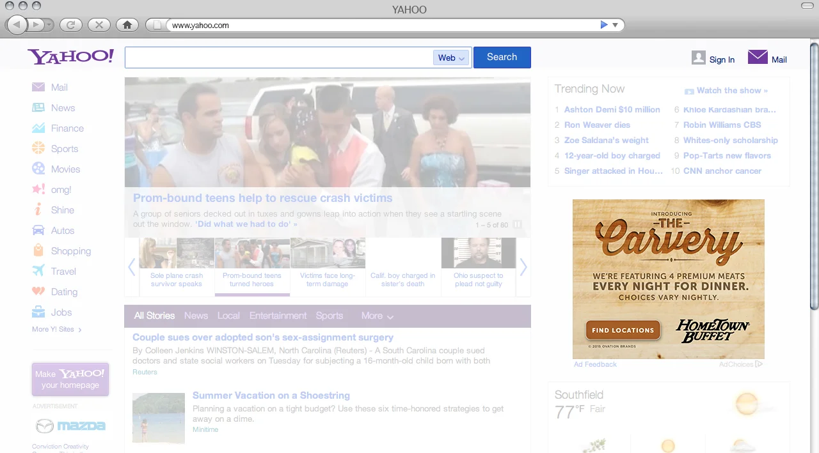Open Calif. boy charged in sister's death story

click(x=403, y=279)
